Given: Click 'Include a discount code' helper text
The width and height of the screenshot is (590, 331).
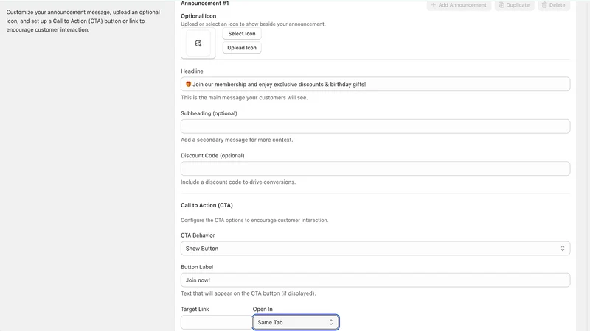Looking at the screenshot, I should pyautogui.click(x=238, y=182).
